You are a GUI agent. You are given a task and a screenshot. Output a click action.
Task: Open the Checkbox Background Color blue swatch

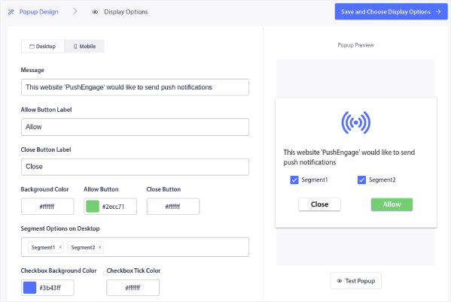29,288
